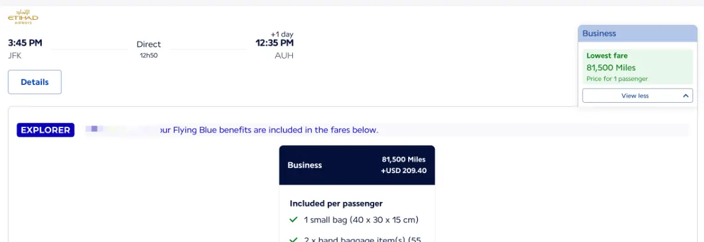Click the View less button
Viewport: 704px width, 242px height.
click(x=637, y=95)
